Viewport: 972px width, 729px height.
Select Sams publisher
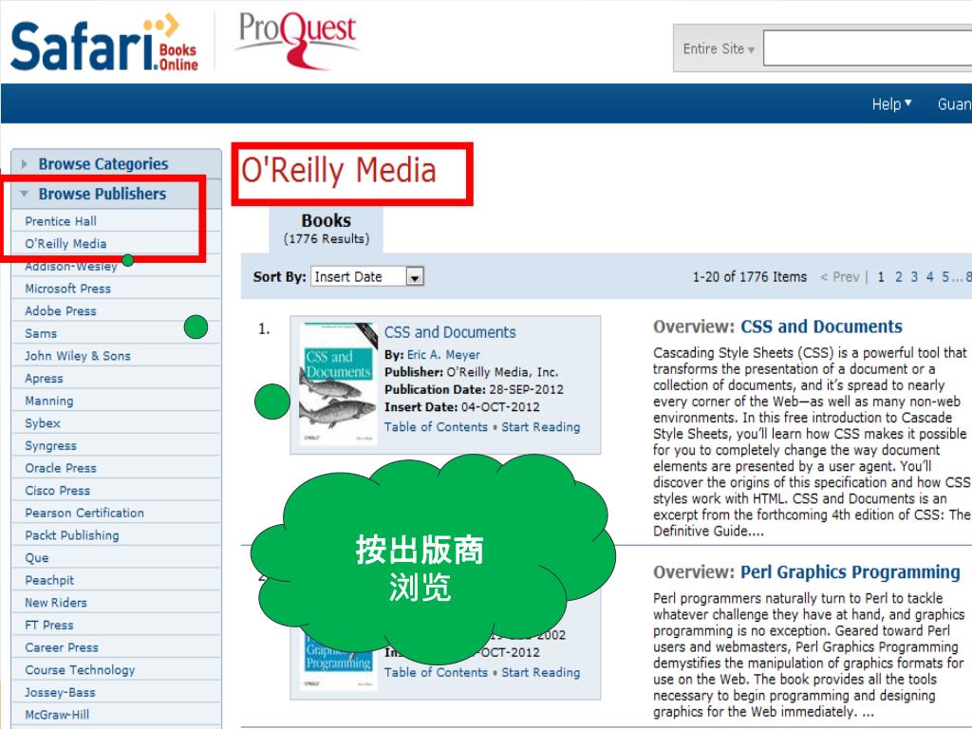(x=40, y=333)
